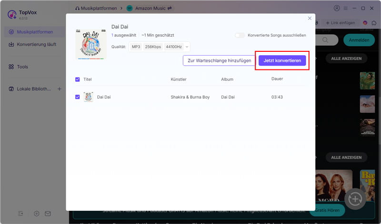Click the 44100Hz sample rate tag
Viewport: 381px width, 224px height.
point(174,47)
